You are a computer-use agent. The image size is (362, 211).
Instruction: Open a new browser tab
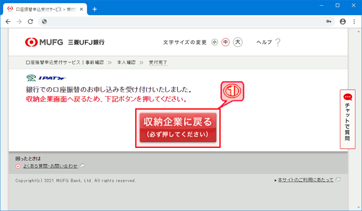(x=95, y=9)
